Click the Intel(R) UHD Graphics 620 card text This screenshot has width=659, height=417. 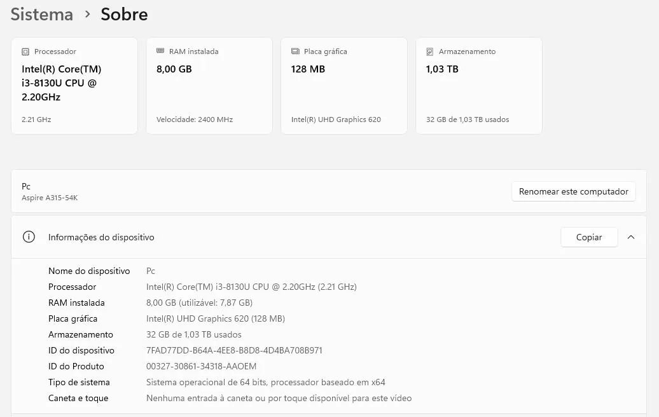click(336, 120)
